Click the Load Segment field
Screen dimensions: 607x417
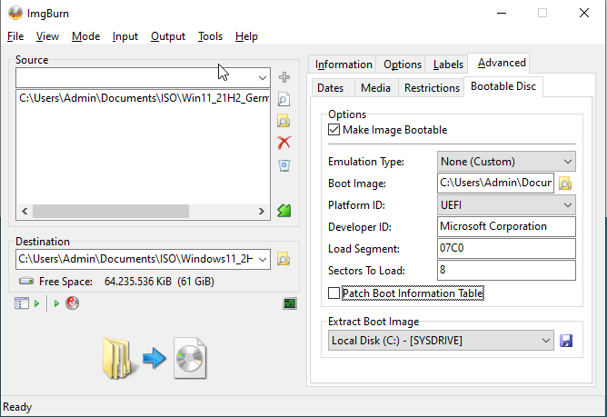[x=506, y=248]
